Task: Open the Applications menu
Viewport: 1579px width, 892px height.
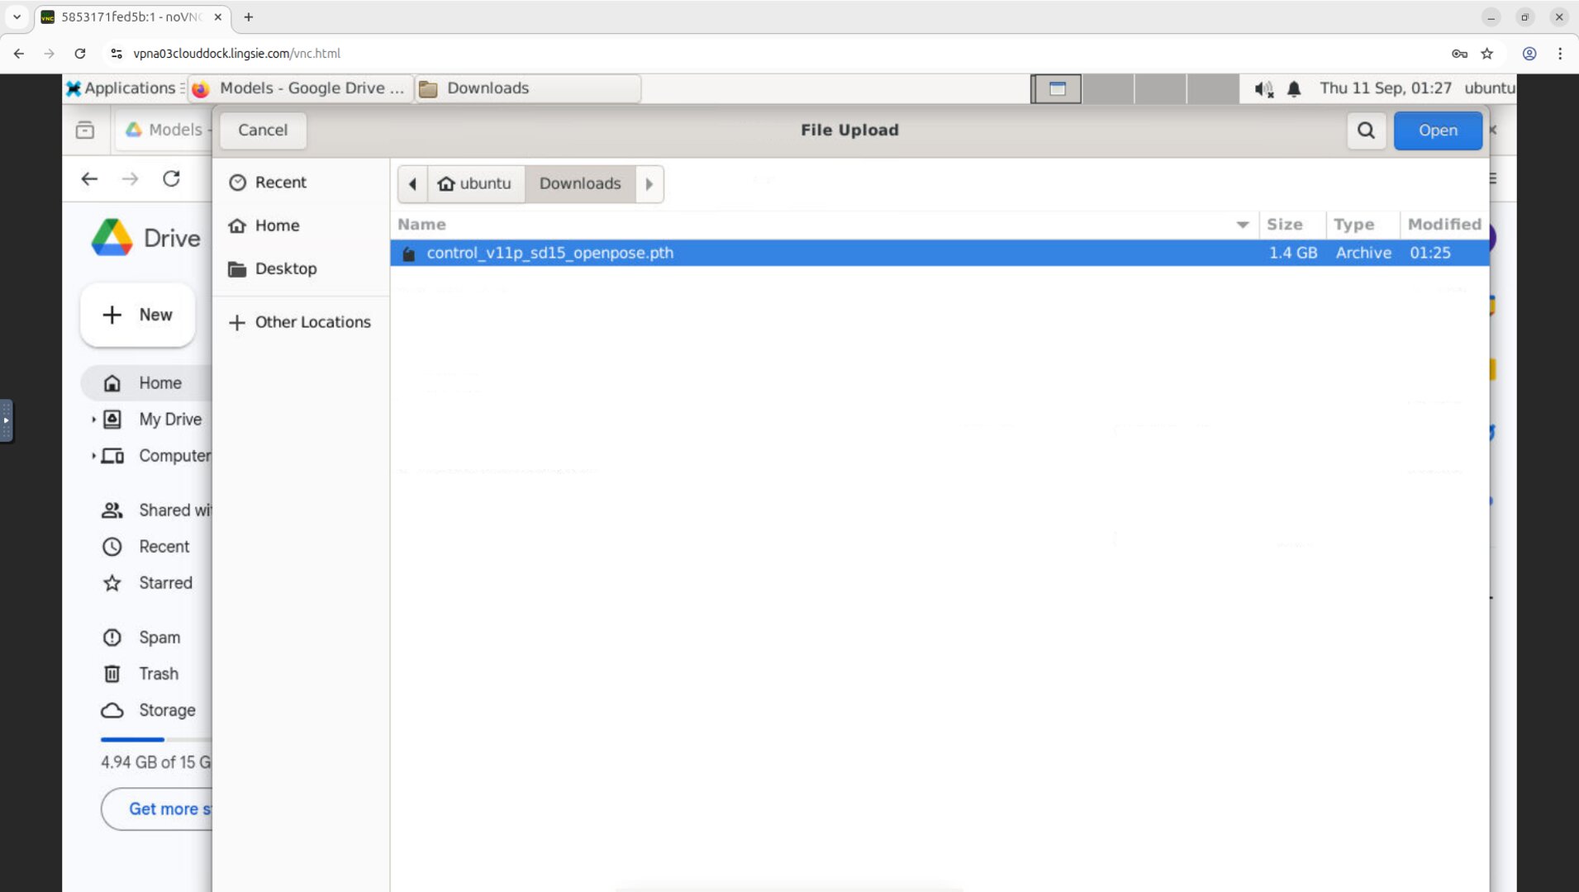Action: 123,88
